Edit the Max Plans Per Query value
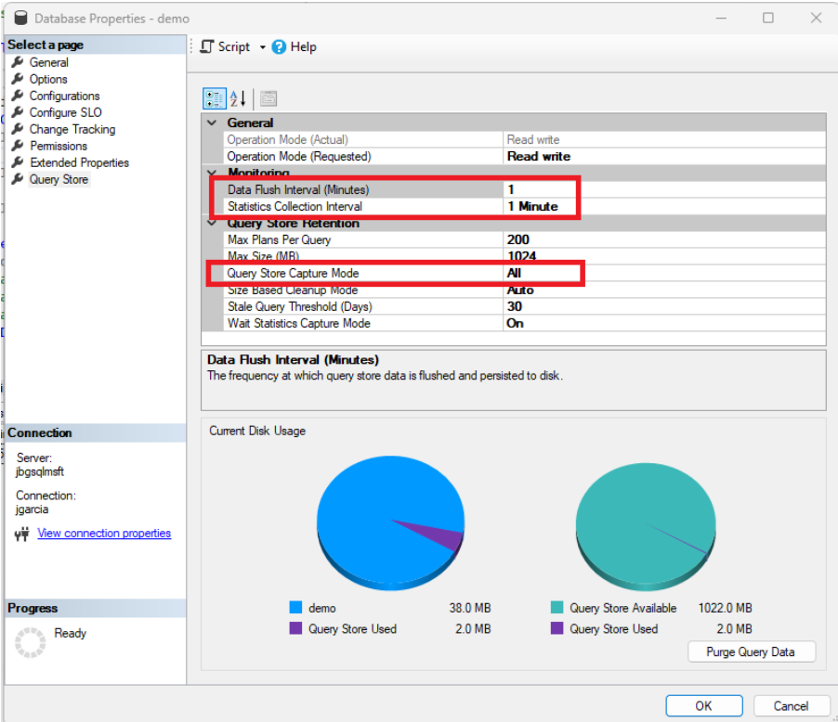 [664, 239]
